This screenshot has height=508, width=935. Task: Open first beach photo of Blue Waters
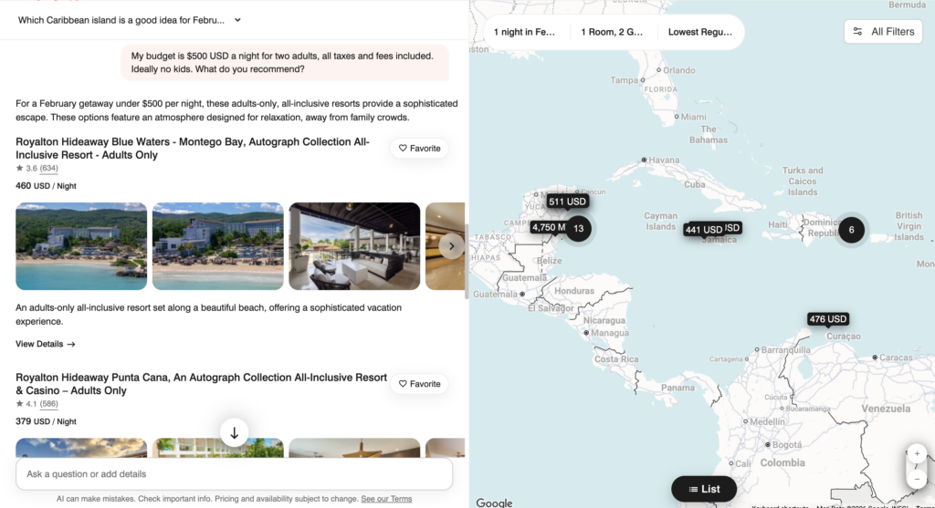pyautogui.click(x=81, y=246)
